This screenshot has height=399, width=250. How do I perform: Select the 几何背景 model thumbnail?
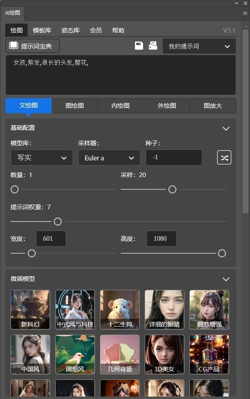pos(120,355)
